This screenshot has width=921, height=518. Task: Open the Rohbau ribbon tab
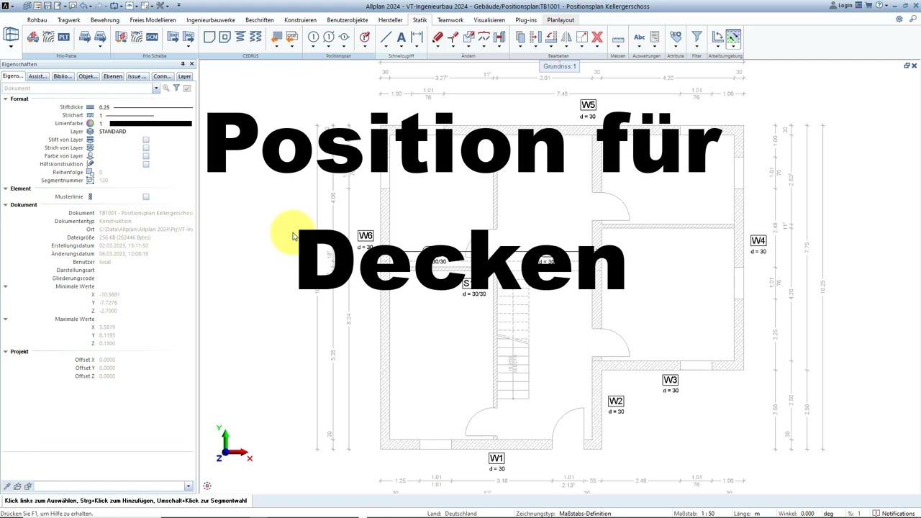tap(37, 20)
